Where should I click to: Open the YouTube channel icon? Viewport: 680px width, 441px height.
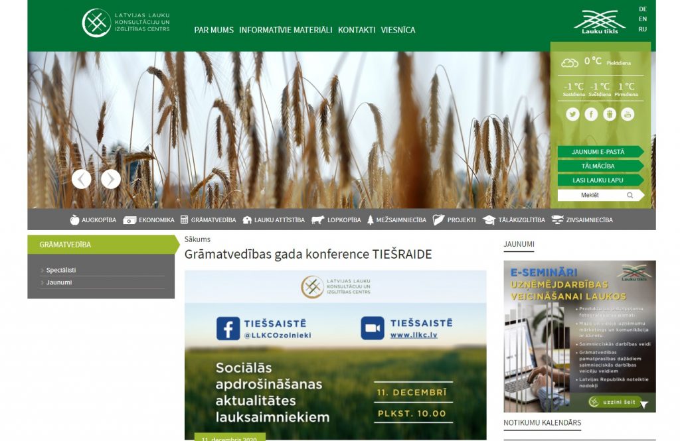coord(628,114)
